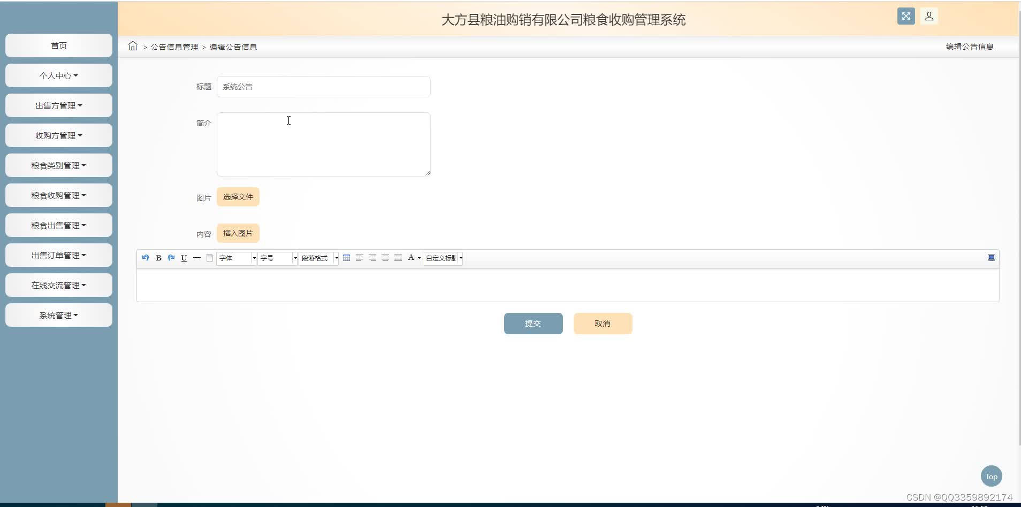Align text right in the editor

372,258
